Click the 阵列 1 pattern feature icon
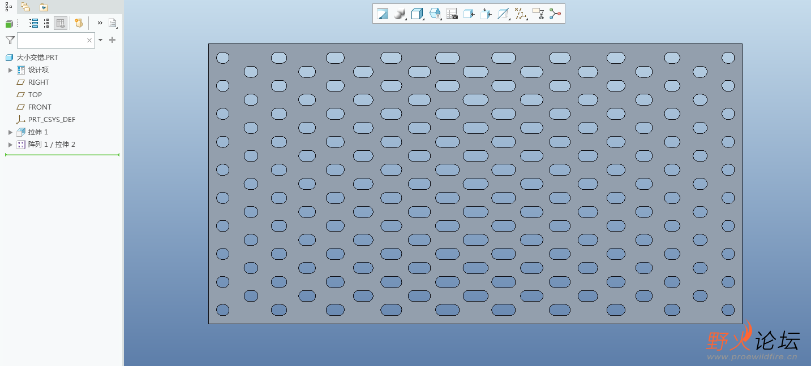811x366 pixels. click(x=21, y=145)
